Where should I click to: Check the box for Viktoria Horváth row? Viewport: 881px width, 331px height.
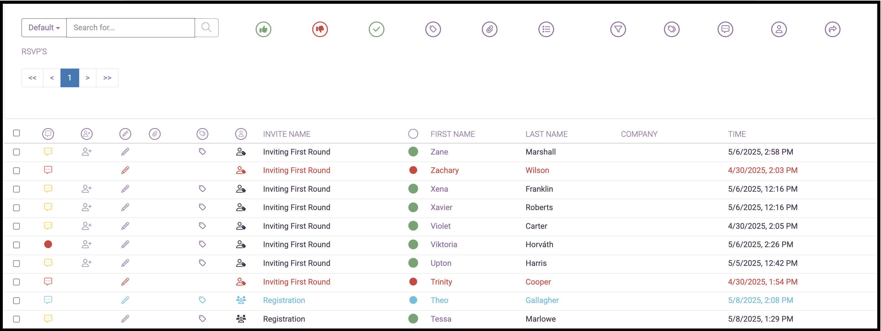pos(17,245)
